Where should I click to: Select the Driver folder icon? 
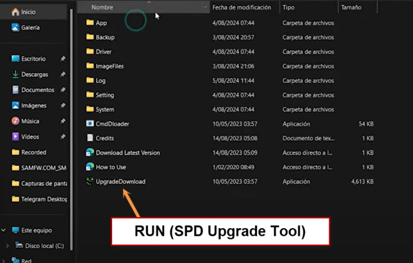(x=90, y=52)
